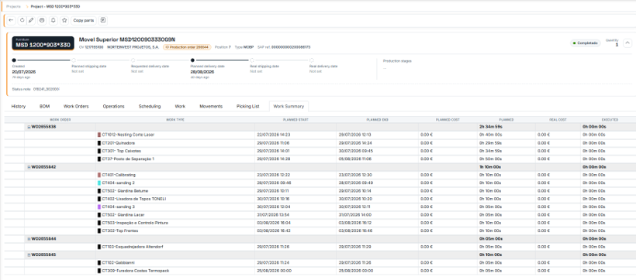Open the Production order 269844 badge

tap(187, 47)
